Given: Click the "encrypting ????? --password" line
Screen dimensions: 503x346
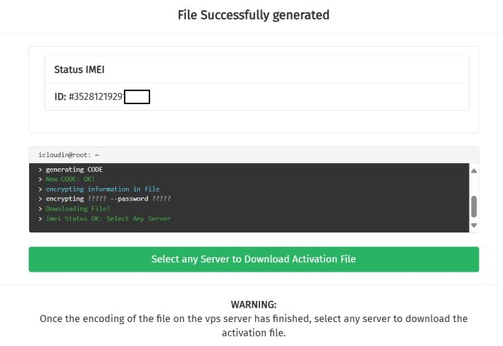Looking at the screenshot, I should tap(108, 199).
